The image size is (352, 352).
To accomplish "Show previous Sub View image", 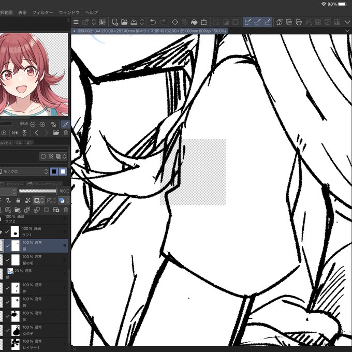I will [x=37, y=133].
